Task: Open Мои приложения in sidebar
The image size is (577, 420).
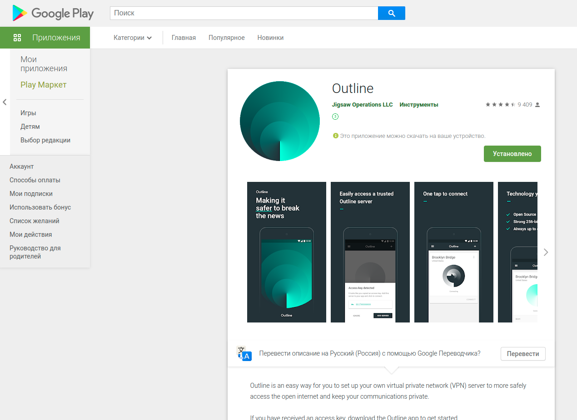Action: coord(44,64)
